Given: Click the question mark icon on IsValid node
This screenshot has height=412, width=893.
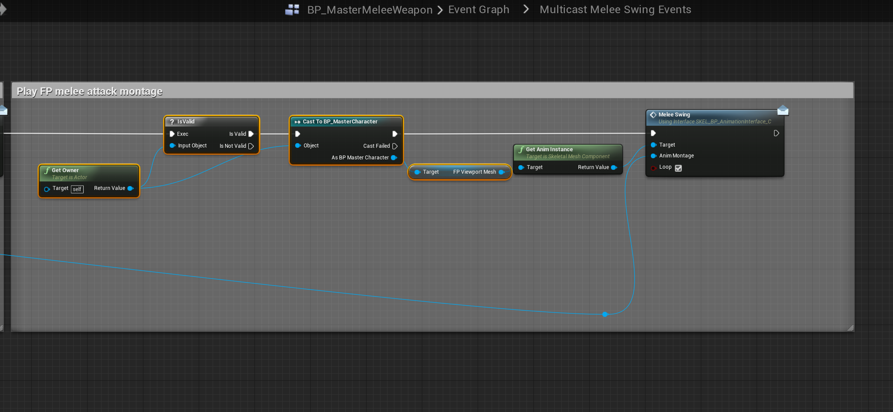Looking at the screenshot, I should (x=172, y=122).
